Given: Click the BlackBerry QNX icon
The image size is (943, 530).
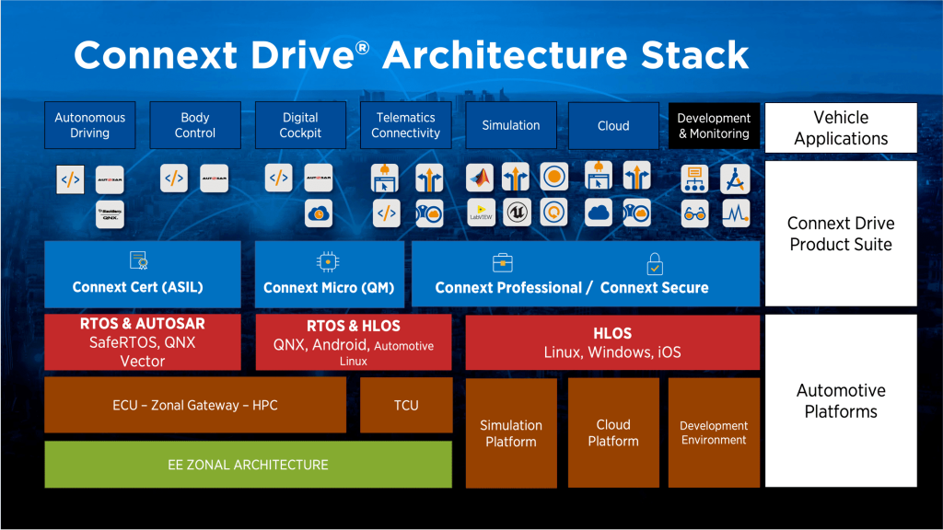Looking at the screenshot, I should [110, 214].
